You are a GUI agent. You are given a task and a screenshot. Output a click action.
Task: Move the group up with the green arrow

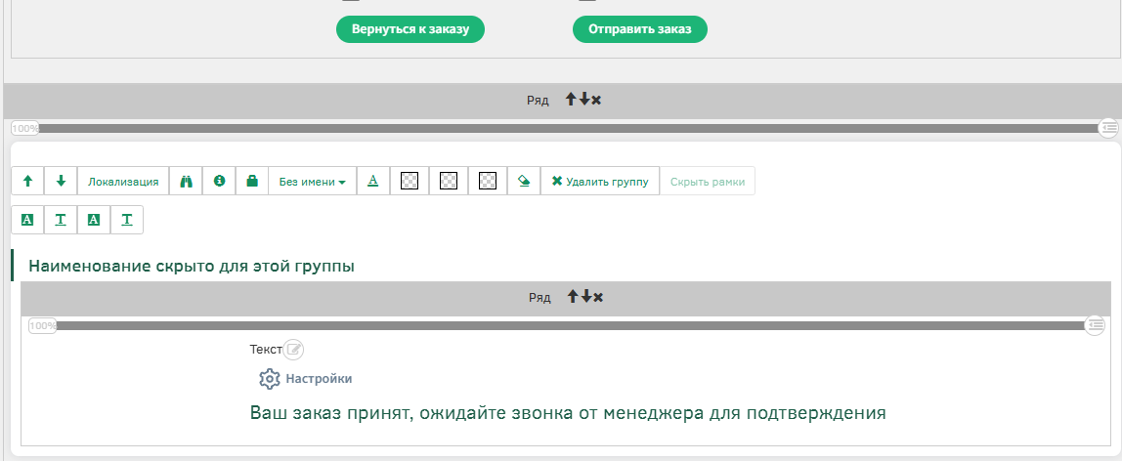coord(27,182)
